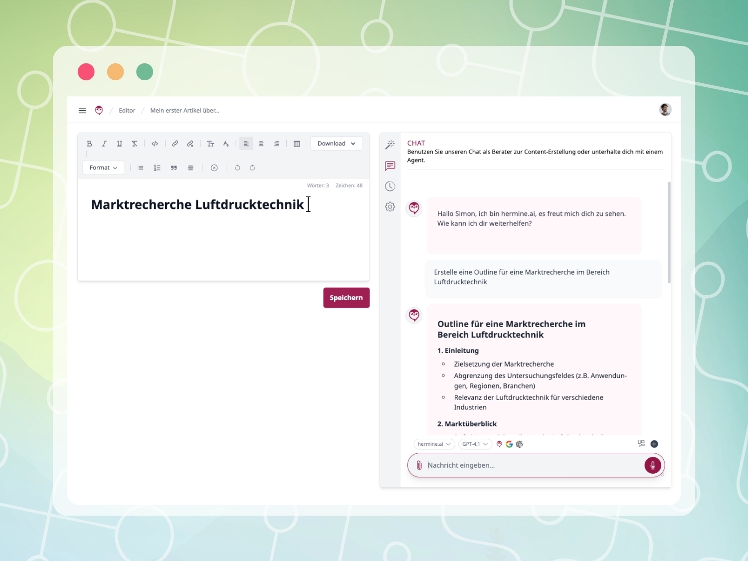This screenshot has width=748, height=561.
Task: Insert a blockquote
Action: coord(174,168)
